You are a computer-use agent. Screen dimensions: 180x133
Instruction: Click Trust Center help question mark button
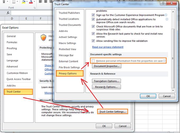point(163,3)
